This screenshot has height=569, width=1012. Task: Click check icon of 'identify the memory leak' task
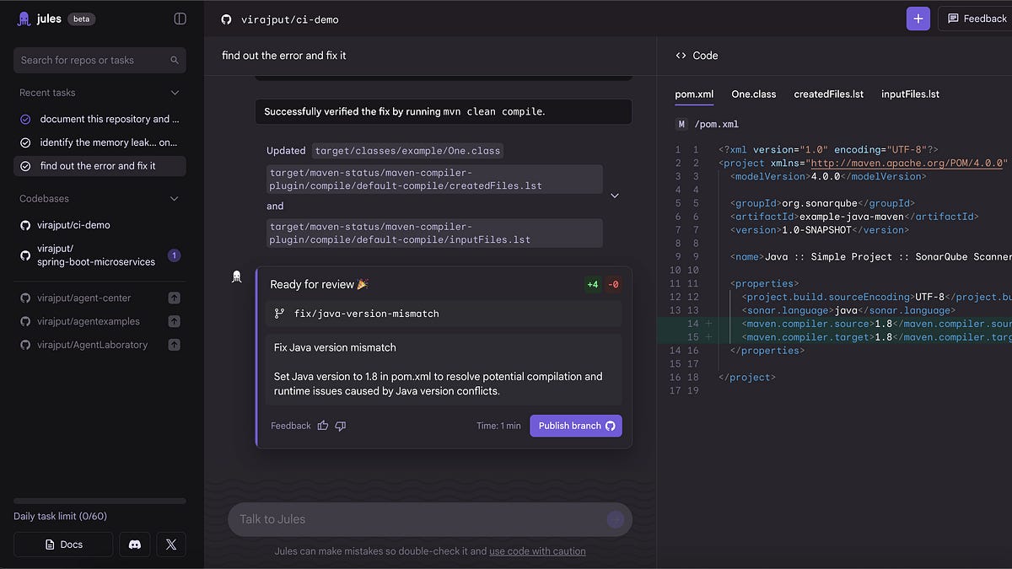(25, 142)
